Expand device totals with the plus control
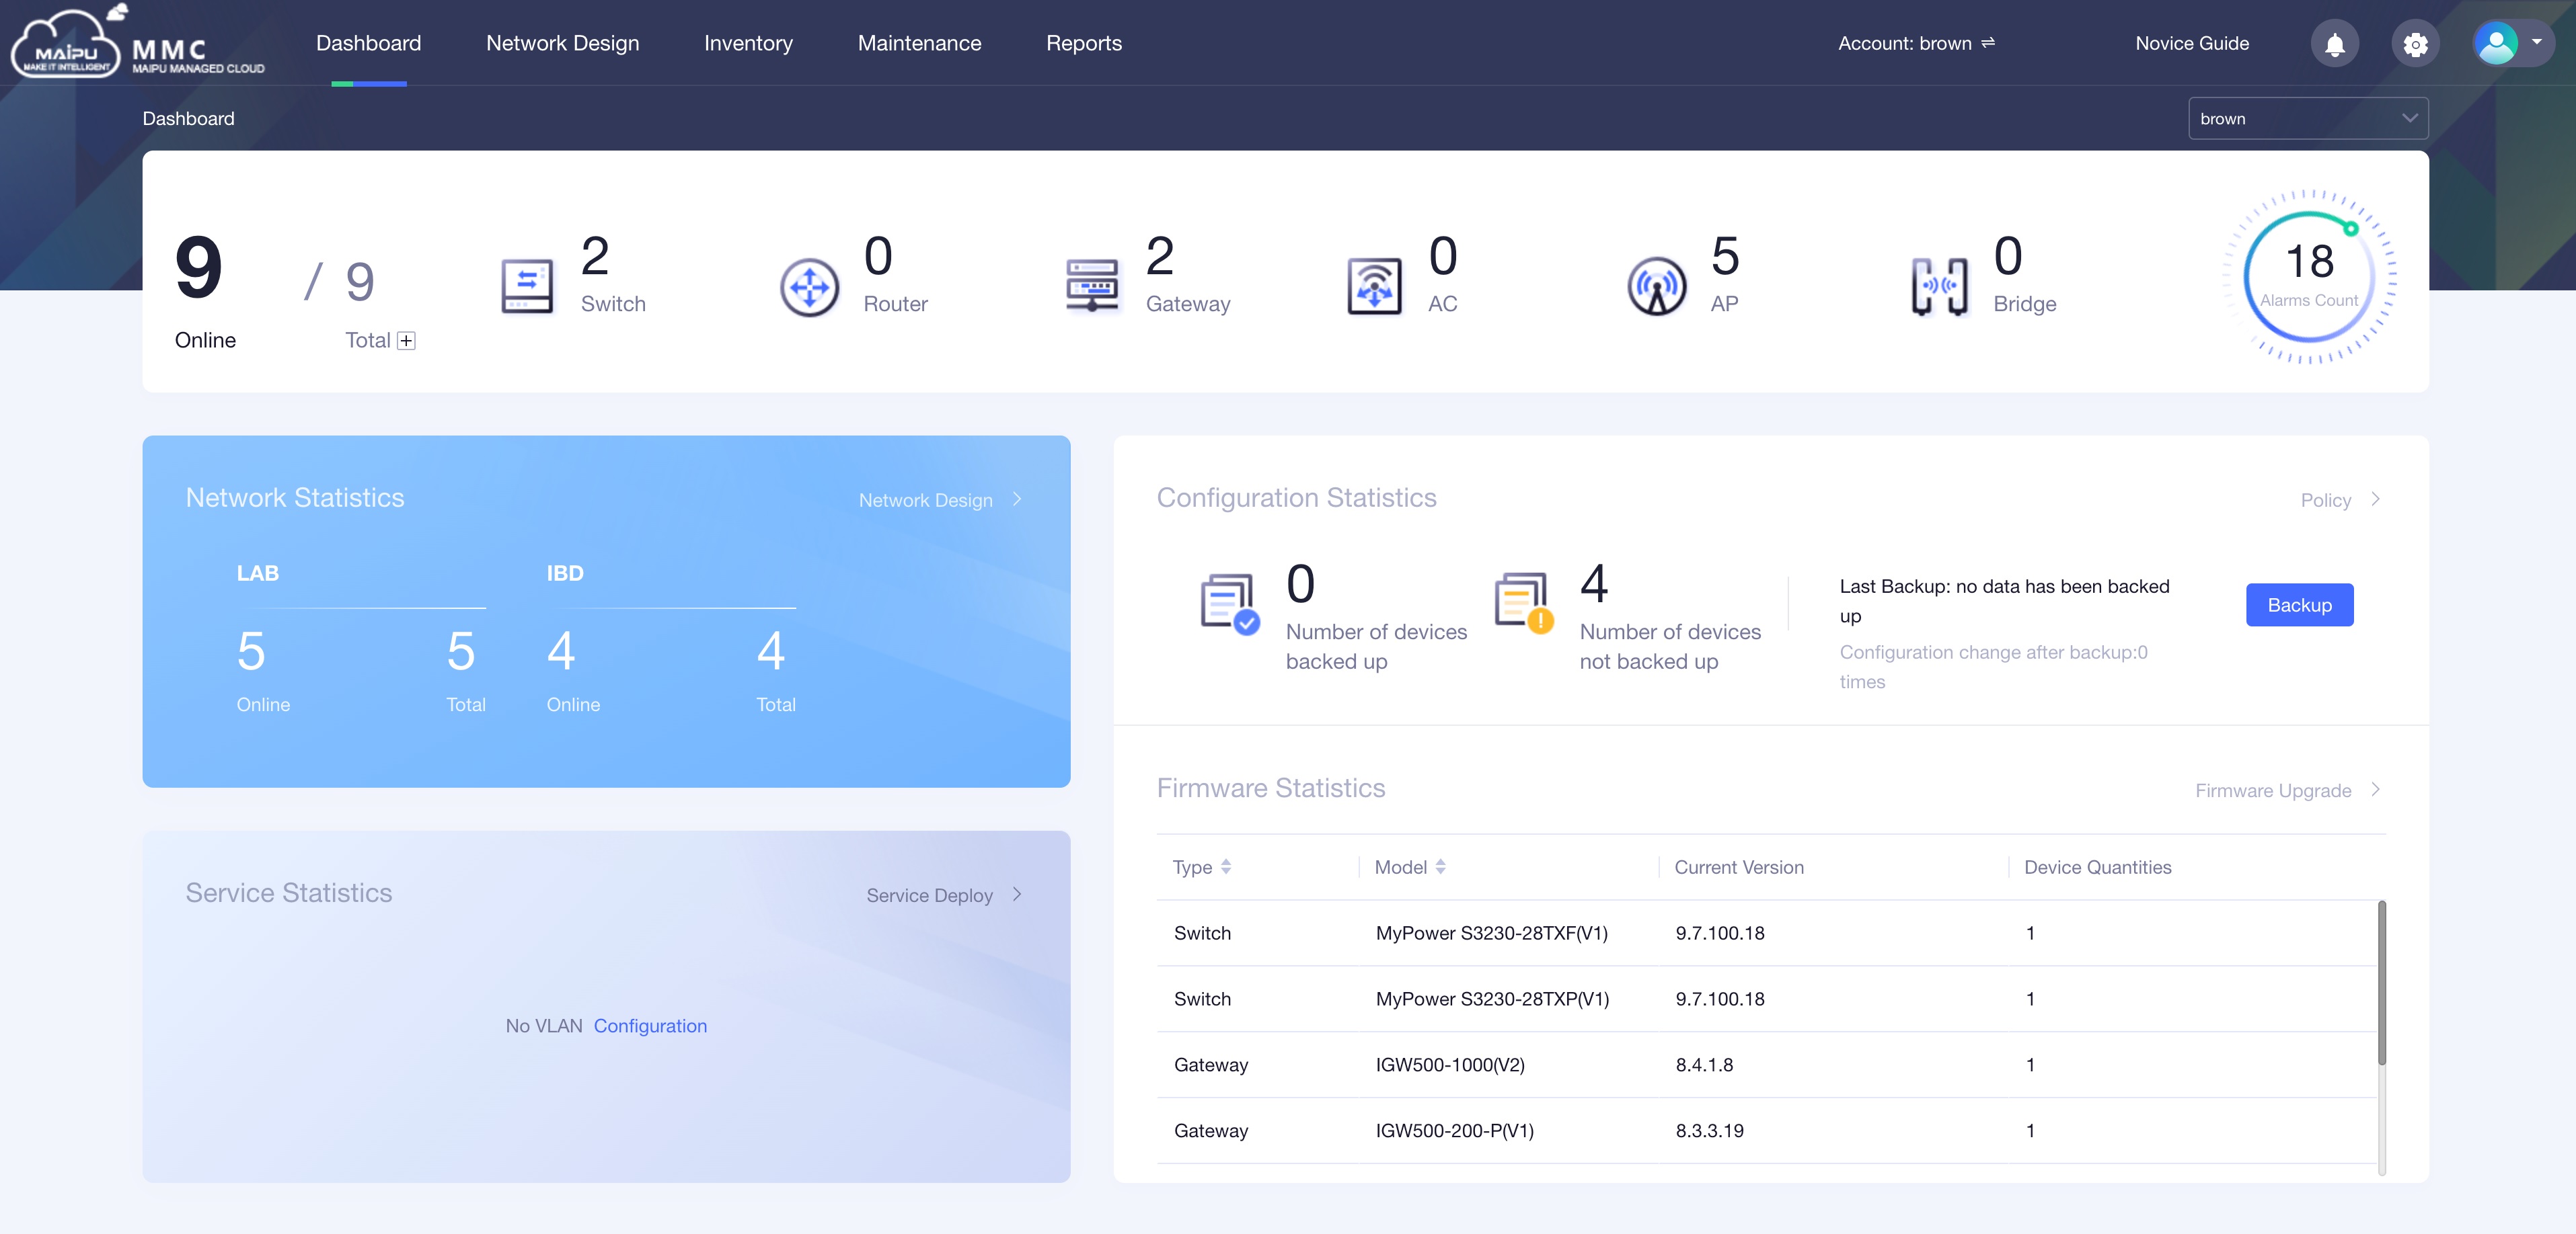 (x=405, y=339)
